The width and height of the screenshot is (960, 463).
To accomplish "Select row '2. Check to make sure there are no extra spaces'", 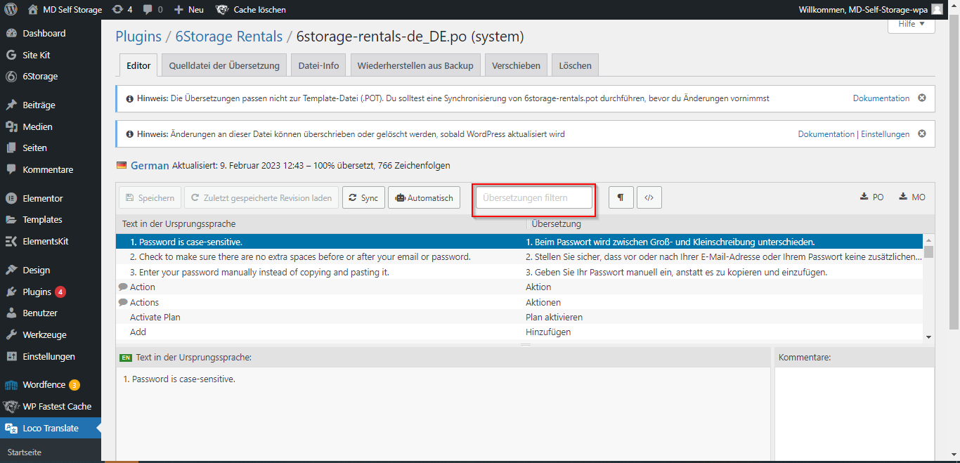I will pyautogui.click(x=519, y=256).
